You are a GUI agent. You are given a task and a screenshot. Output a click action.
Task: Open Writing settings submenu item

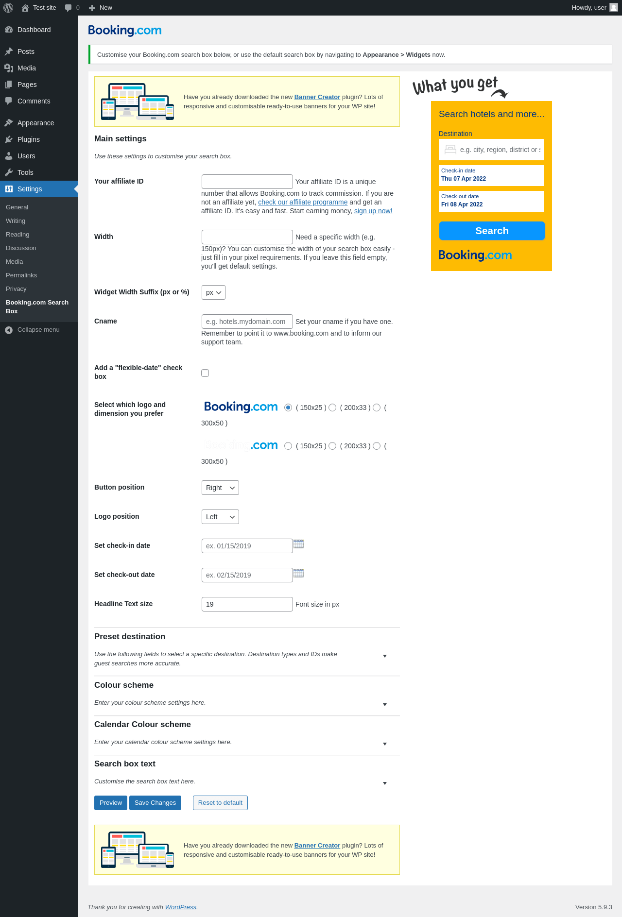coord(16,221)
